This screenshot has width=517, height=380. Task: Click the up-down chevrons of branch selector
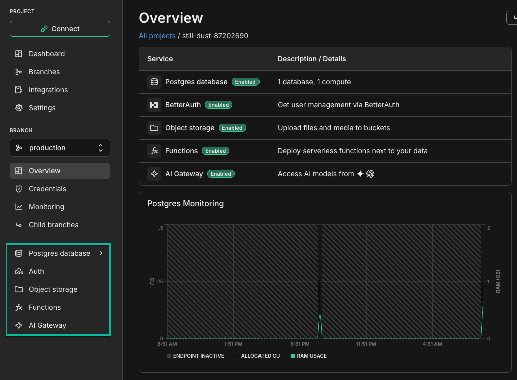[x=101, y=148]
